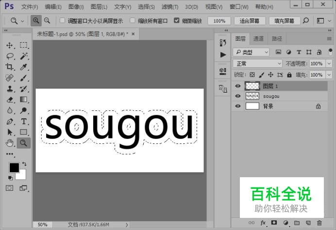This screenshot has width=336, height=230.
Task: Select the Brush tool
Action: click(x=24, y=78)
